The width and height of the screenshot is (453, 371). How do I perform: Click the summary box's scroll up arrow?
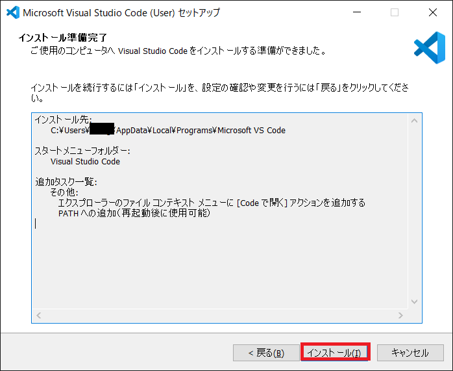pyautogui.click(x=414, y=121)
